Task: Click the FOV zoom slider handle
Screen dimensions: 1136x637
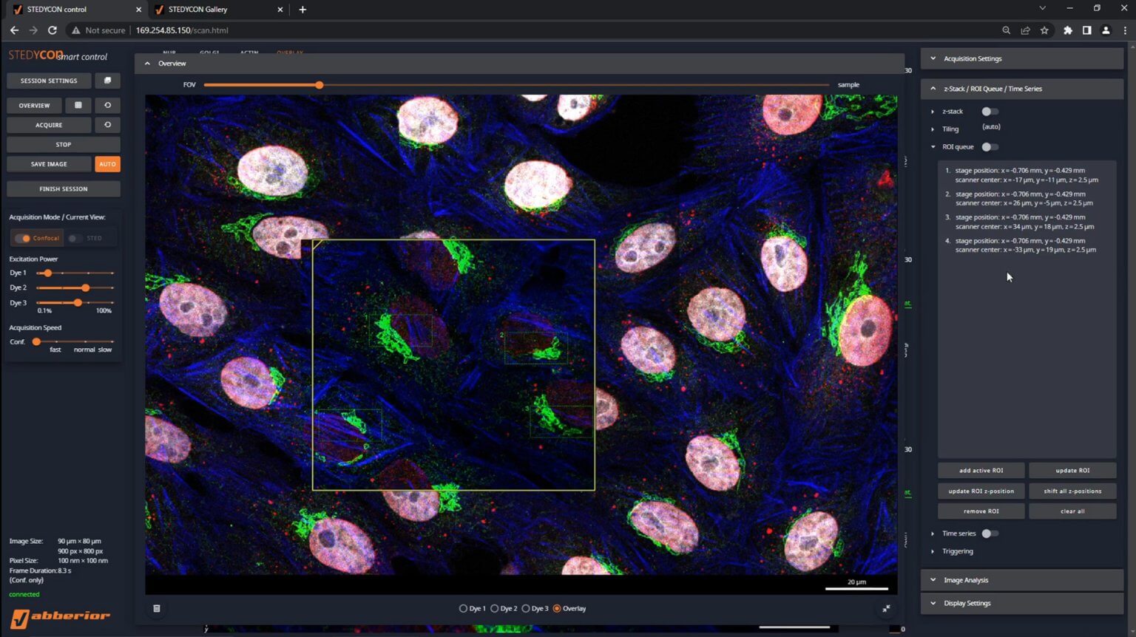Action: point(319,85)
